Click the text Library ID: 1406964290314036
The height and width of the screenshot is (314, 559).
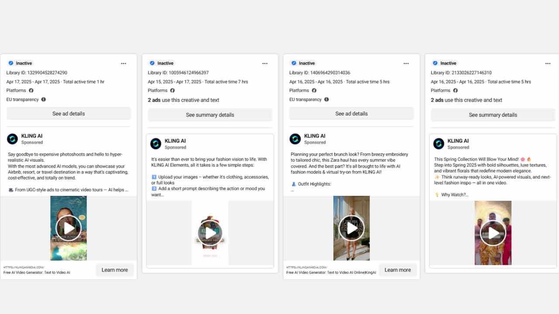click(x=320, y=73)
